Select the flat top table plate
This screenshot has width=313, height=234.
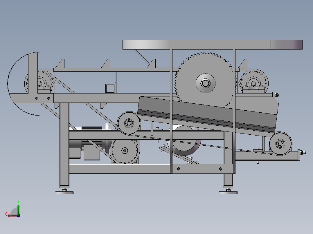pyautogui.click(x=213, y=45)
